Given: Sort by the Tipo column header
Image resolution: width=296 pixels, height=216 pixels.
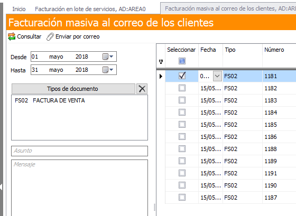Looking at the screenshot, I should coord(230,50).
